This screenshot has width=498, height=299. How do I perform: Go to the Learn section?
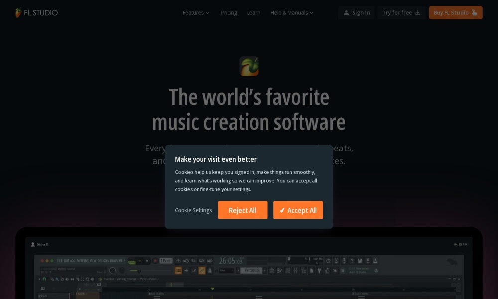tap(253, 13)
